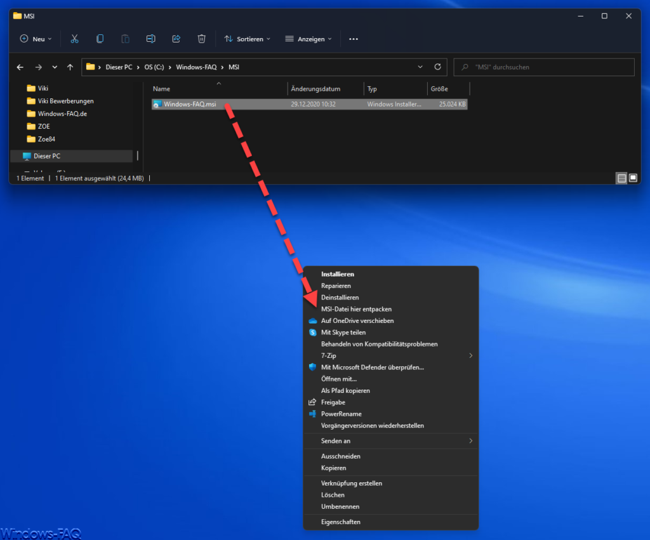Choose Kopieren in context menu

click(391, 468)
